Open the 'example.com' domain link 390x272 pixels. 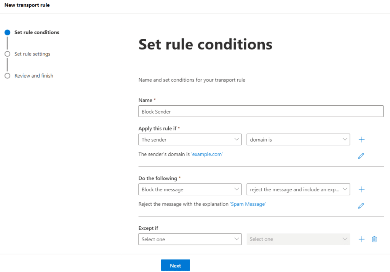click(x=207, y=154)
